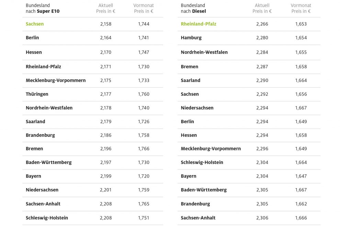The image size is (340, 227).
Task: Select Hamburg row in the Diesel table
Action: click(x=191, y=38)
